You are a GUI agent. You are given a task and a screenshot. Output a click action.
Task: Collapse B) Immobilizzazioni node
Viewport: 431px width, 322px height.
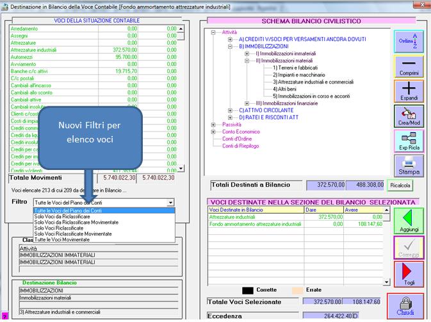(230, 47)
